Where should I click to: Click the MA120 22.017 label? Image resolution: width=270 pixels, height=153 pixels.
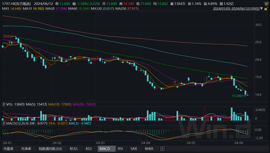(103, 9)
